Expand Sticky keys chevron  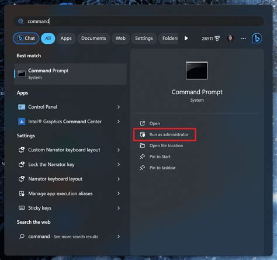click(119, 208)
